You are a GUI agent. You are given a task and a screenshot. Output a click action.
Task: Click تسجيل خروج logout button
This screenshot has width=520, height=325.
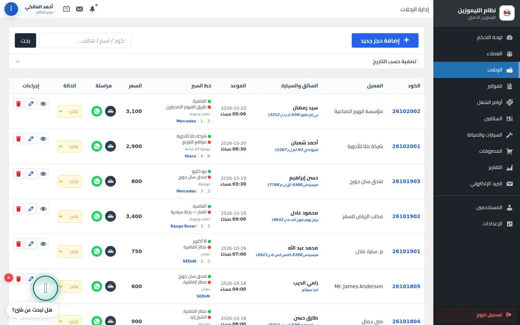(x=477, y=315)
